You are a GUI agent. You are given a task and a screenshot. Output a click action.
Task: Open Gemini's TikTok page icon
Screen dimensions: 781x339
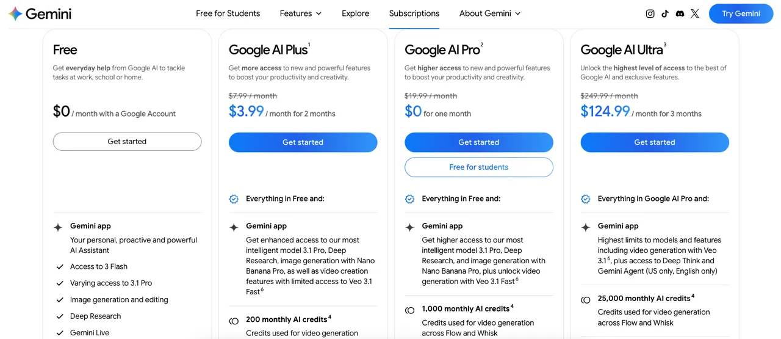(665, 13)
